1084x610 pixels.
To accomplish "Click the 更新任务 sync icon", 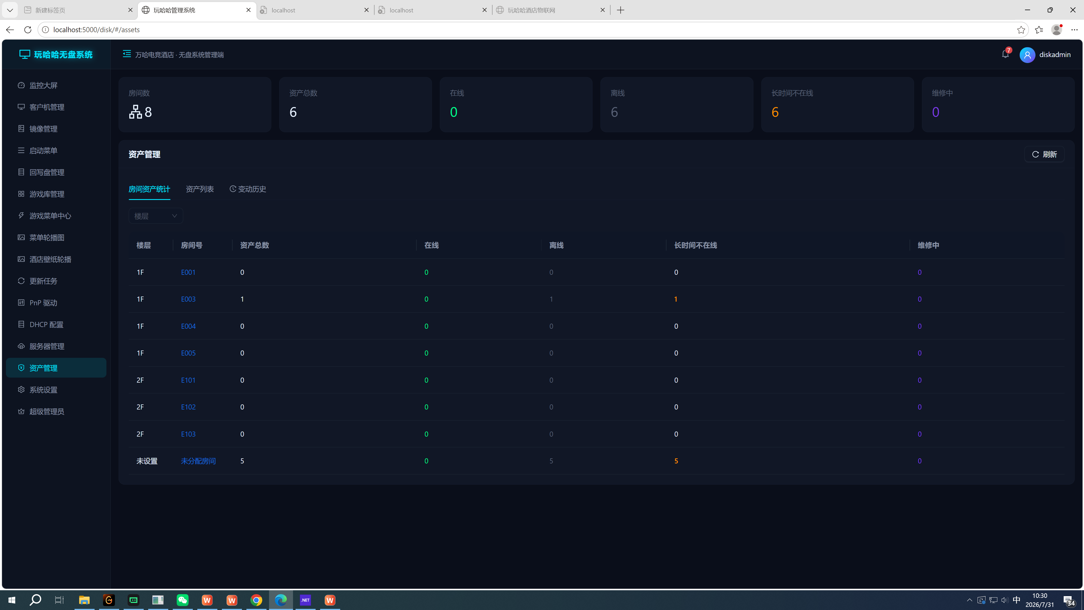I will click(21, 281).
